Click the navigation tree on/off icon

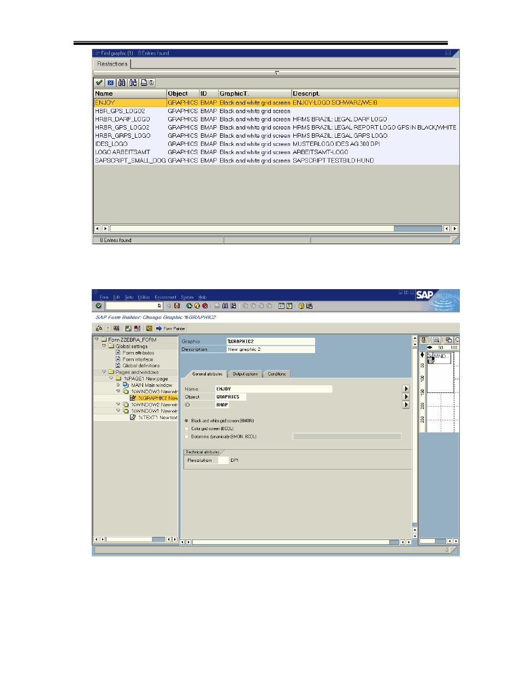(x=128, y=328)
